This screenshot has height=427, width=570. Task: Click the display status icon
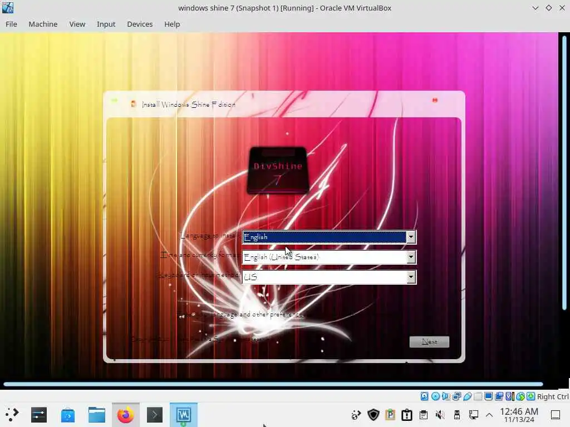489,396
